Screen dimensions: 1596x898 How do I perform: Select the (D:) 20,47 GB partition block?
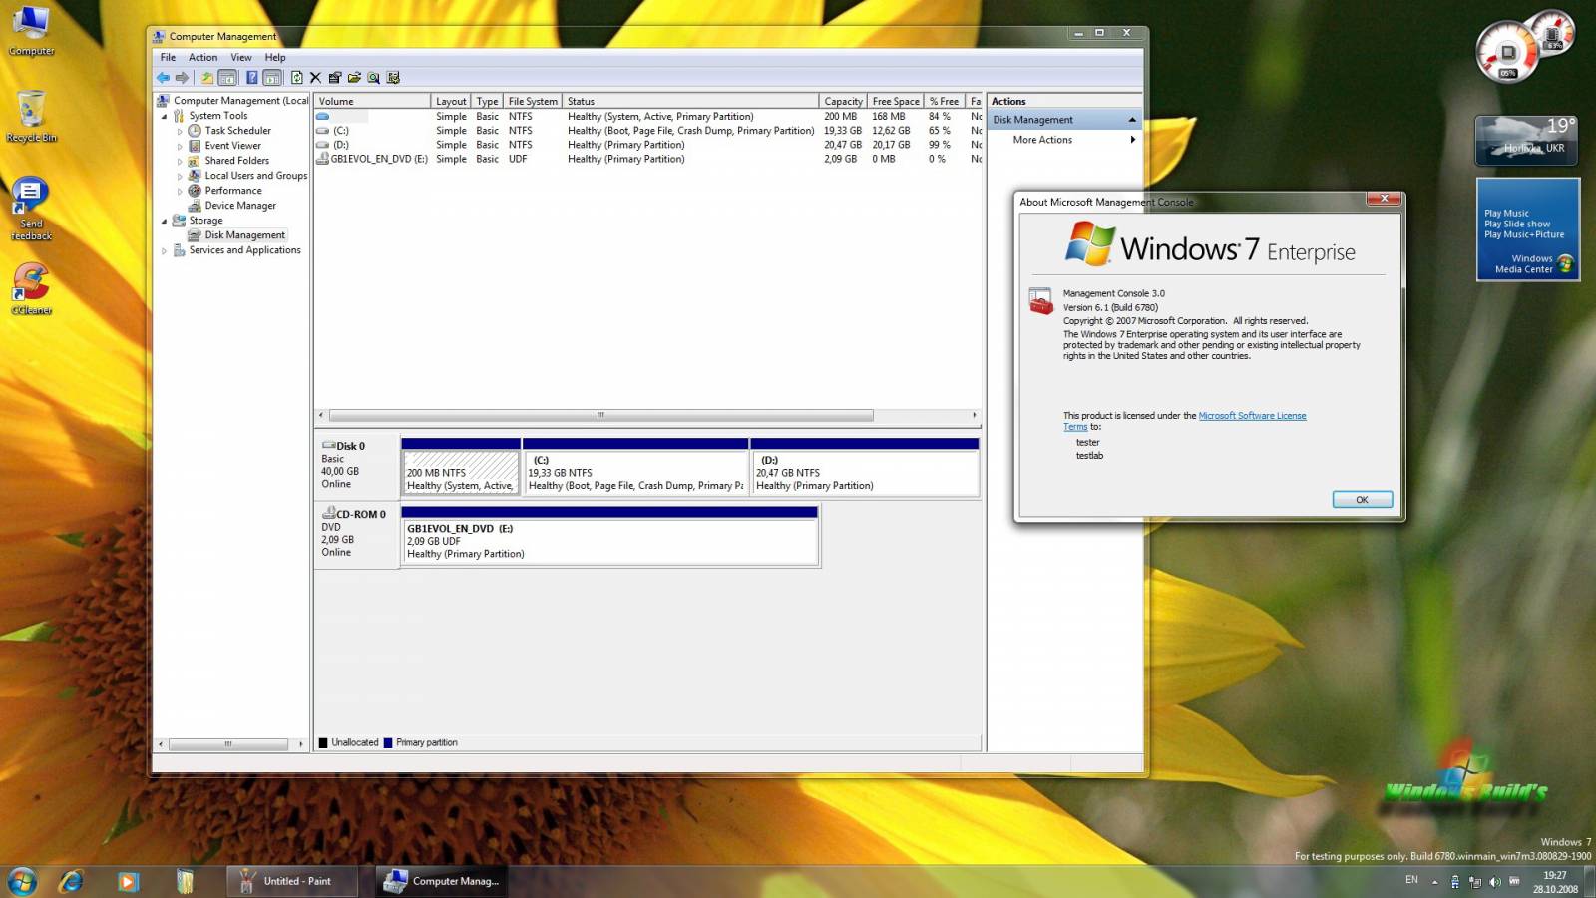864,473
